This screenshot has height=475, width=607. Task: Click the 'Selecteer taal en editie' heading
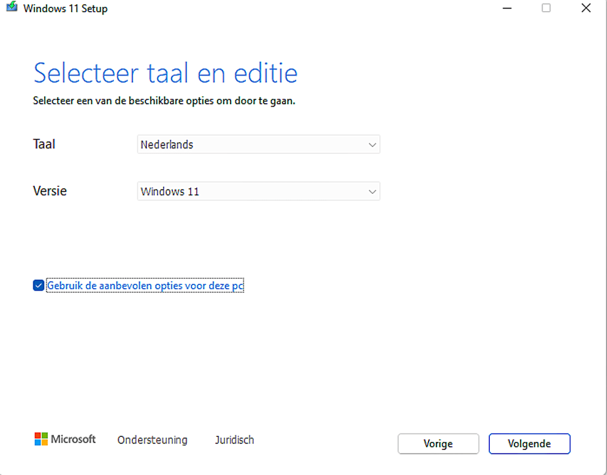pyautogui.click(x=166, y=72)
